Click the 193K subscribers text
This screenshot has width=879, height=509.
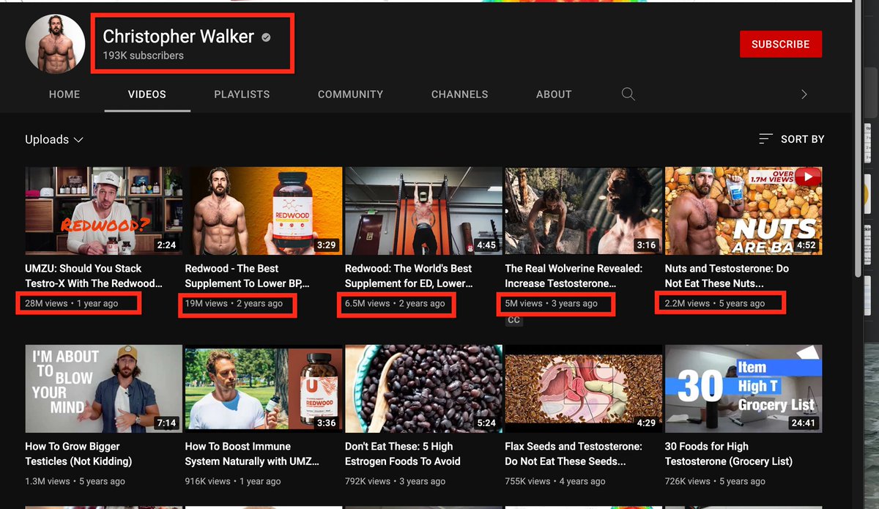[143, 56]
